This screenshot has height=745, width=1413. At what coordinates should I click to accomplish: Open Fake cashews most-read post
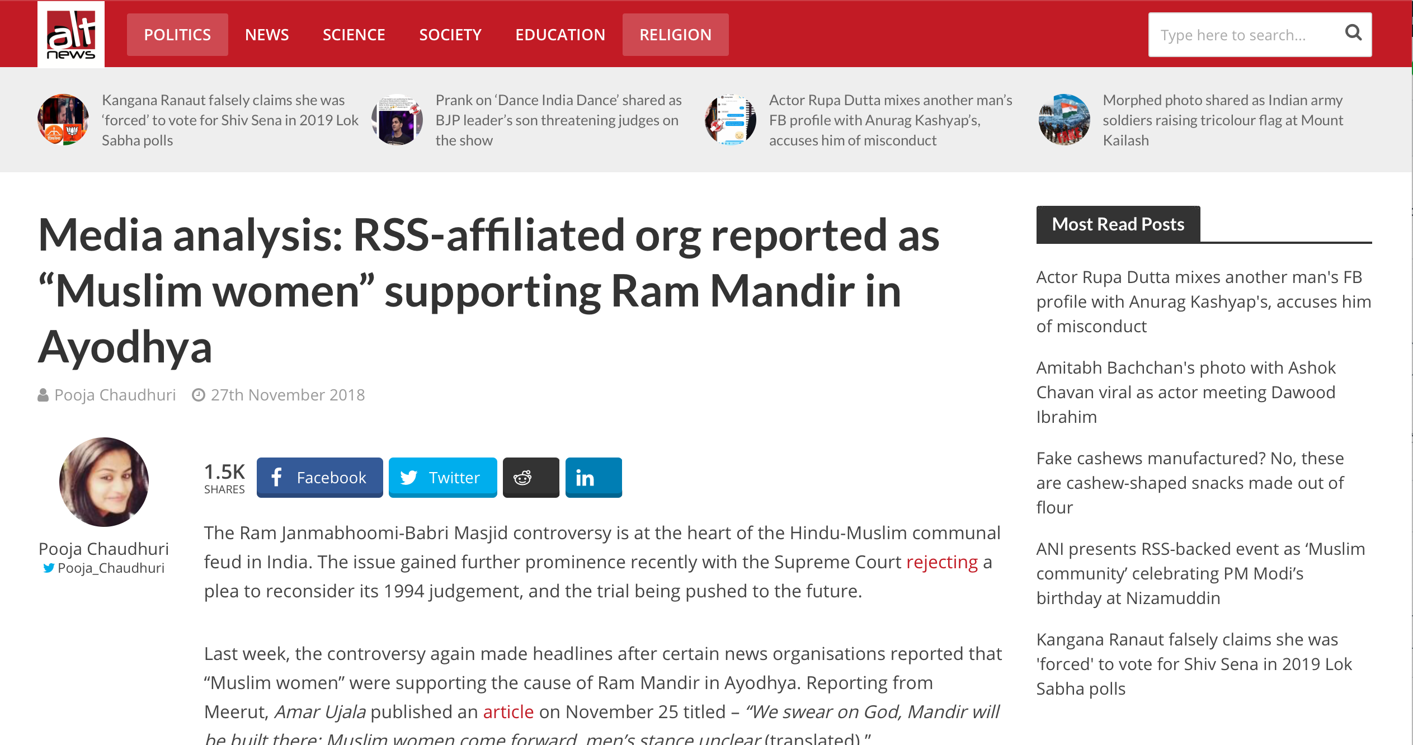[1189, 483]
